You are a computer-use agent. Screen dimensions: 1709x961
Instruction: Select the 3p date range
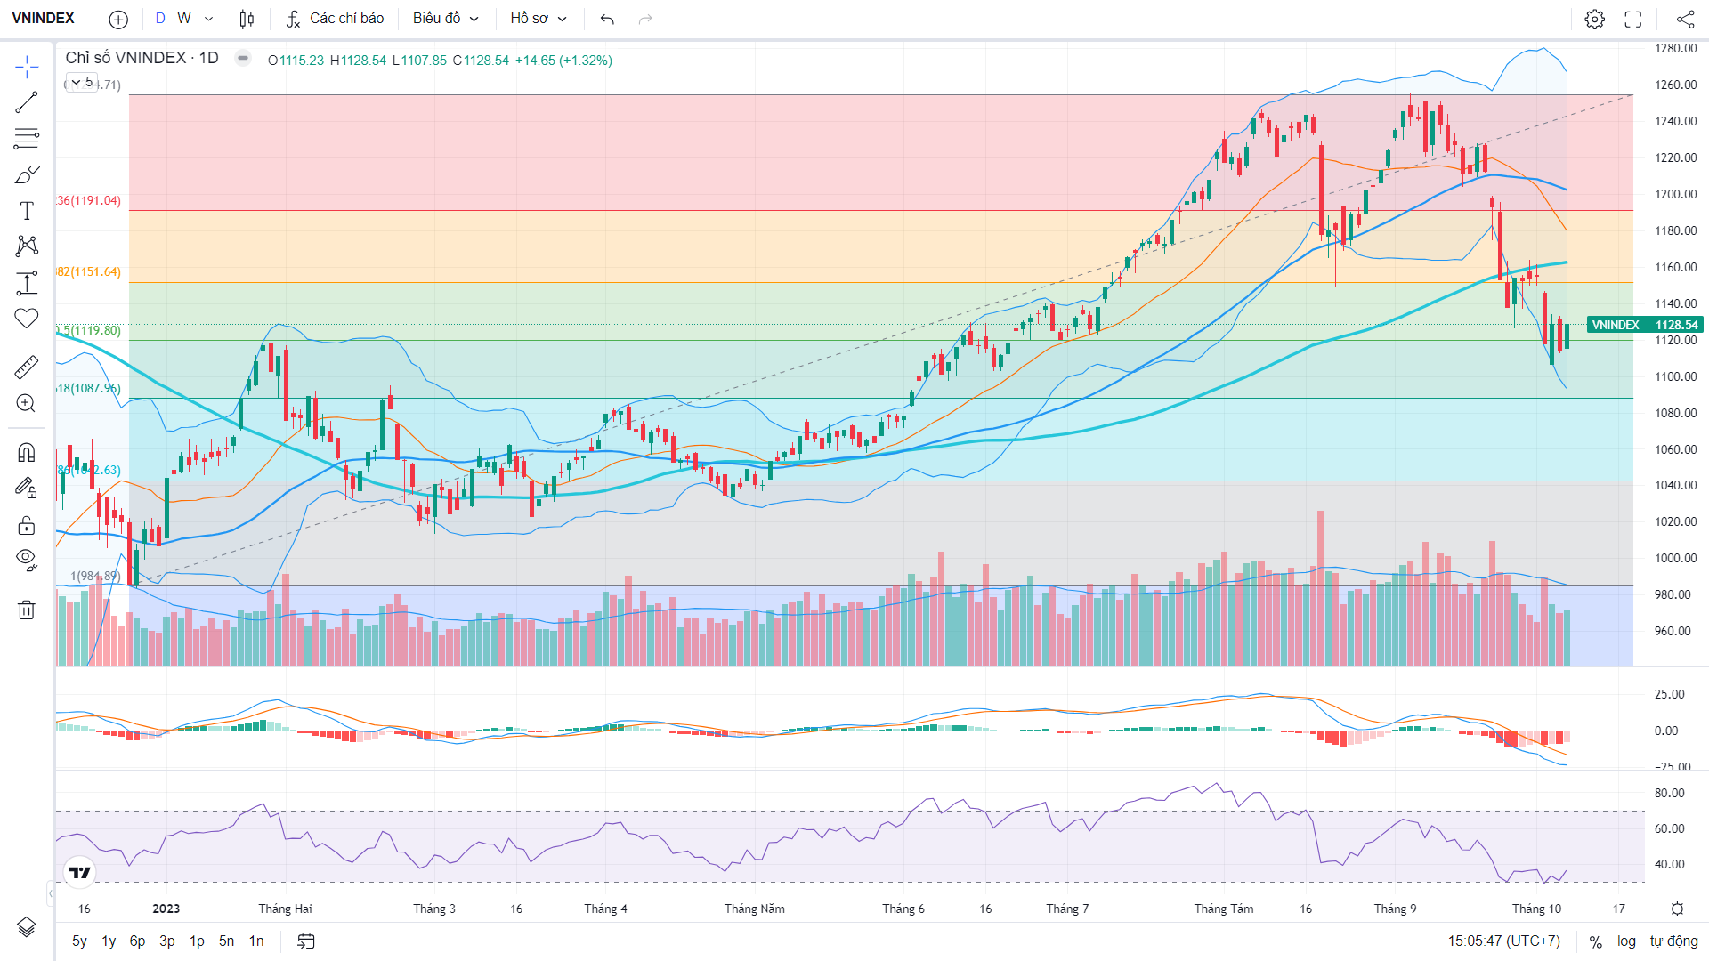click(x=167, y=941)
